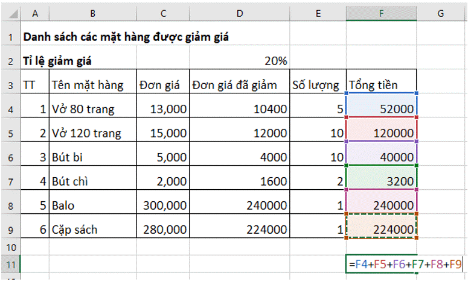This screenshot has height=282, width=471.
Task: Click the Số lượng header cell
Action: point(315,84)
